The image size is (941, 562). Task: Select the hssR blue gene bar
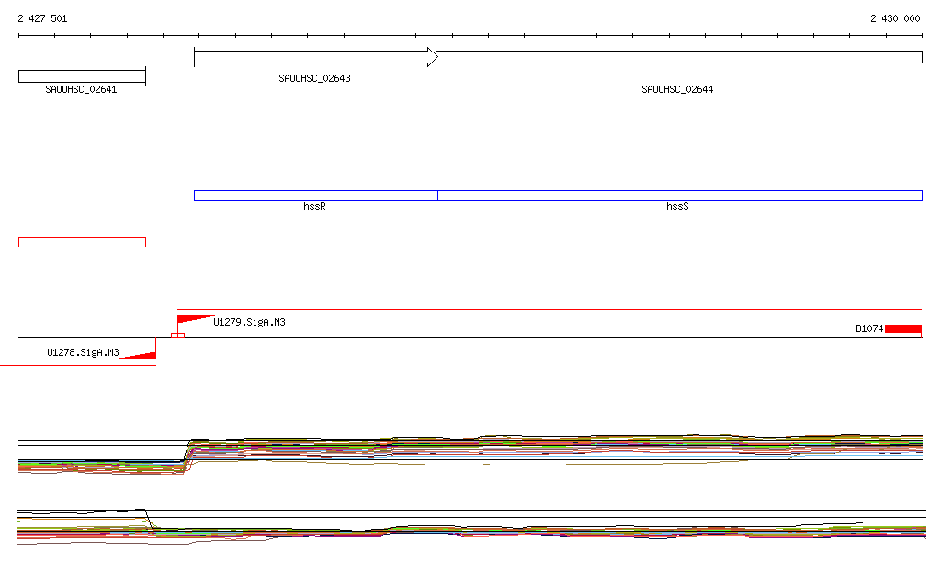314,195
